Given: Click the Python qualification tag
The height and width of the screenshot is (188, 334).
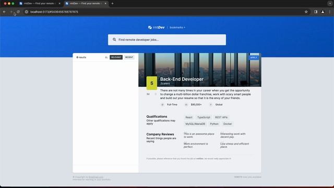Looking at the screenshot, I should pos(214,124).
